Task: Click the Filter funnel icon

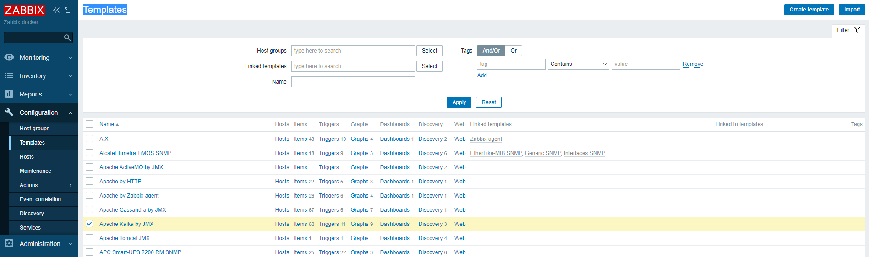Action: [x=857, y=30]
